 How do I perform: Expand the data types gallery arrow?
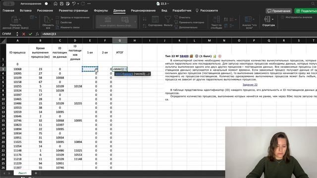[x=135, y=22]
